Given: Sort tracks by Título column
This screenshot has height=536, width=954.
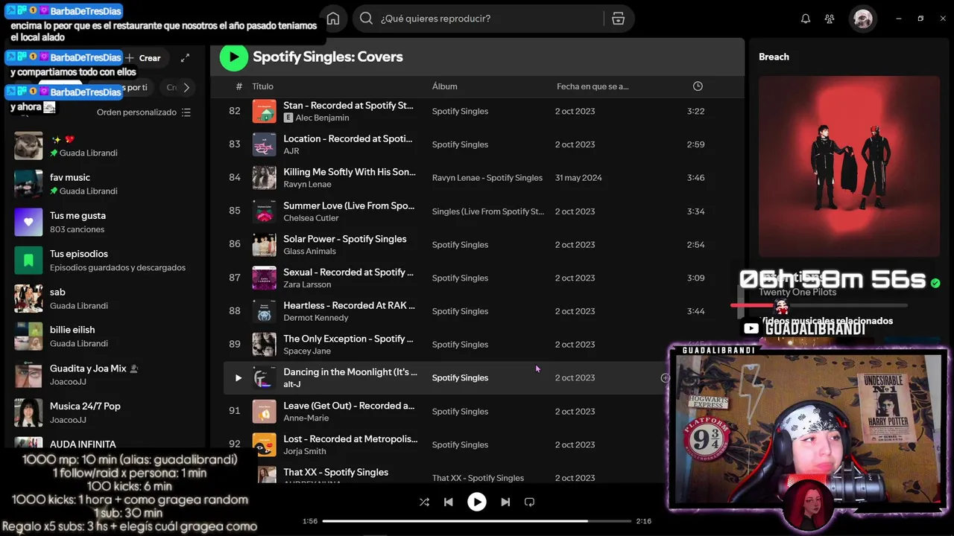Looking at the screenshot, I should pyautogui.click(x=262, y=86).
